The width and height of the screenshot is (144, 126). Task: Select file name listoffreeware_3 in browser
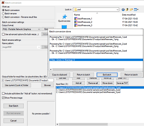85,25
